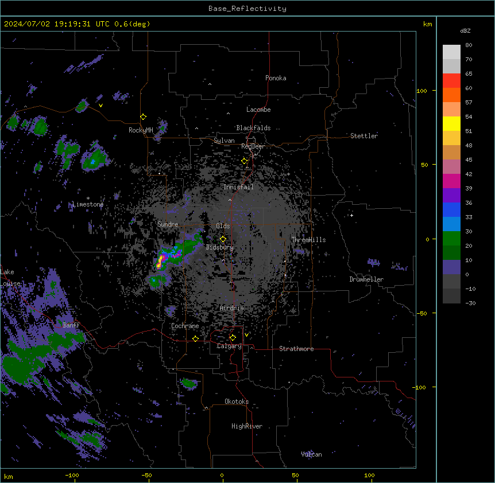Click the Base_Reflectivity title
The image size is (495, 483).
tap(247, 9)
